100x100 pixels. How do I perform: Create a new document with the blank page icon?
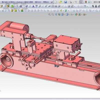55,2
